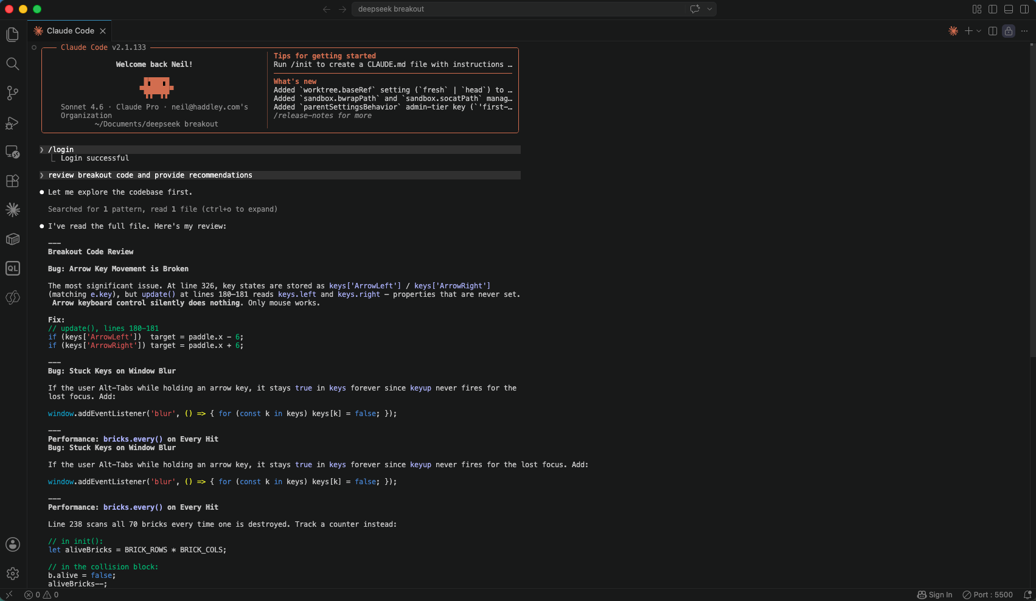Split the editor to the right

993,31
